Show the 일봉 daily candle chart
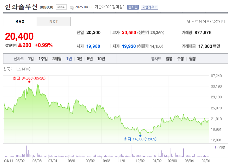Image resolution: width=228 pixels, height=166 pixels. click(169, 59)
